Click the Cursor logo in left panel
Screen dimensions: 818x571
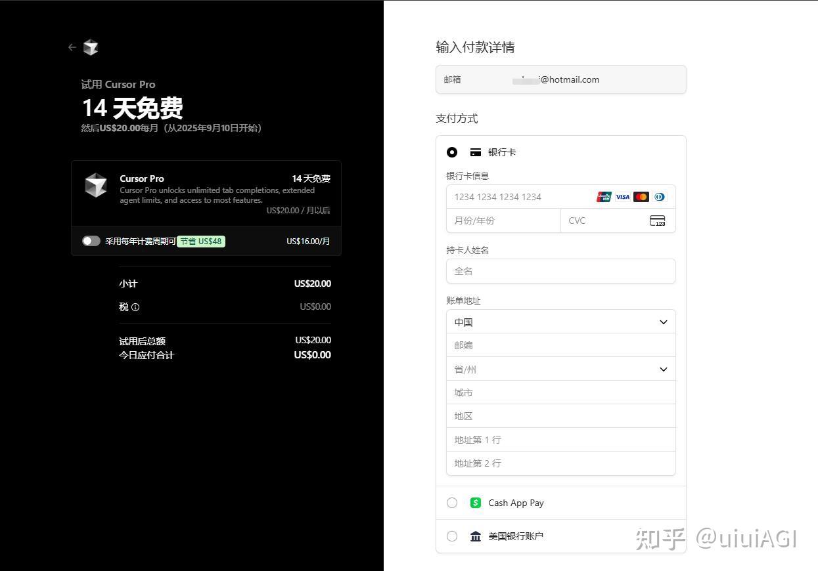tap(91, 47)
